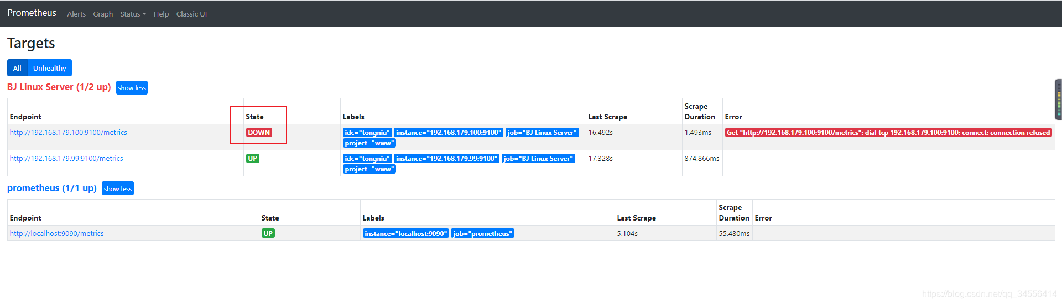Click job="BJ Linux Server" label in 179.99 row

pos(538,159)
